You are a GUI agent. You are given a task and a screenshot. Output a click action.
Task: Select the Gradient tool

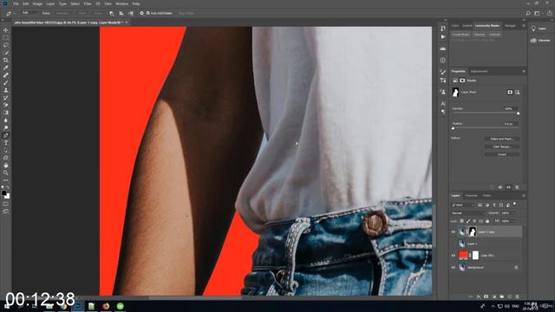[x=6, y=113]
